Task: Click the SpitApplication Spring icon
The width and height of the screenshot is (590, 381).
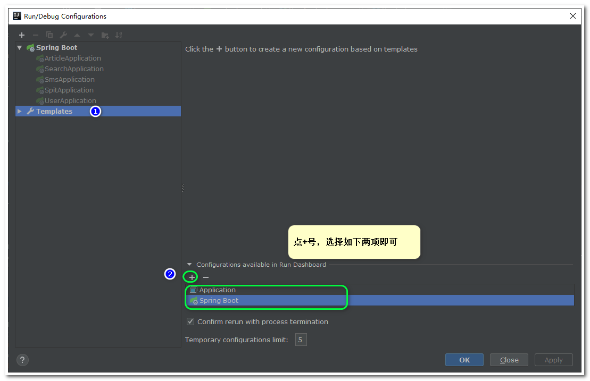Action: pyautogui.click(x=40, y=90)
